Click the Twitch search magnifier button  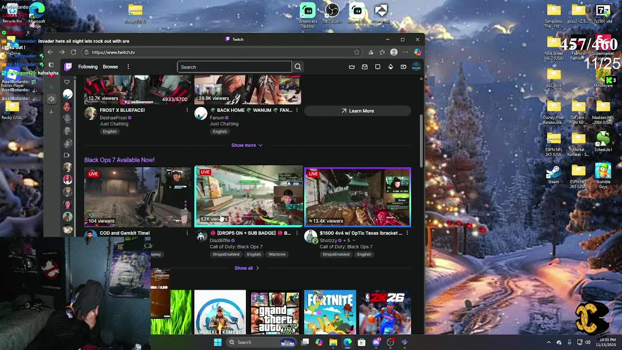point(298,67)
